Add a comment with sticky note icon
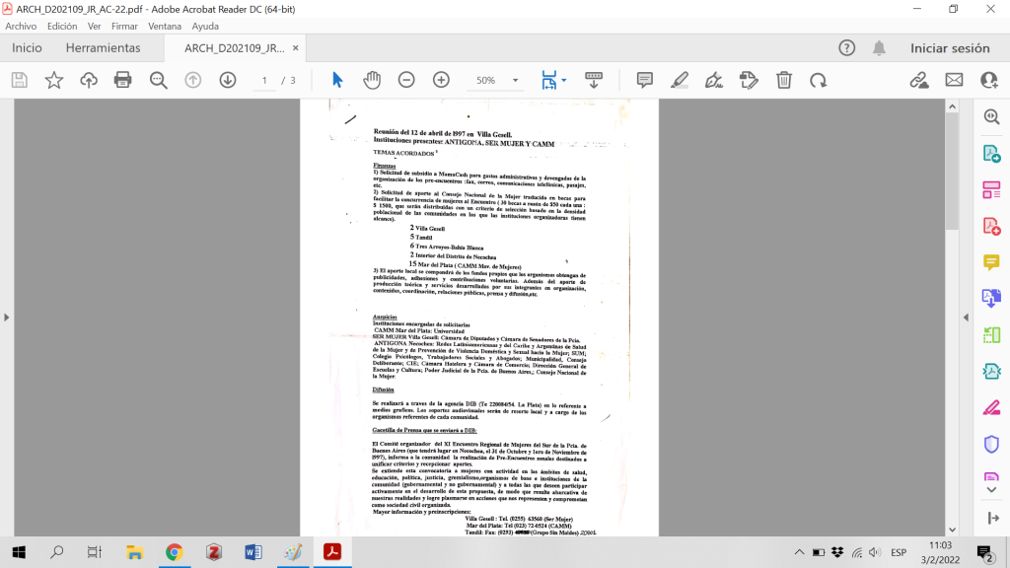The height and width of the screenshot is (568, 1010). 645,80
